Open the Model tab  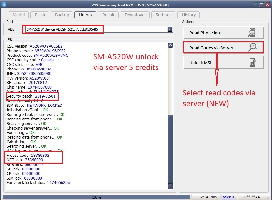tap(18, 15)
